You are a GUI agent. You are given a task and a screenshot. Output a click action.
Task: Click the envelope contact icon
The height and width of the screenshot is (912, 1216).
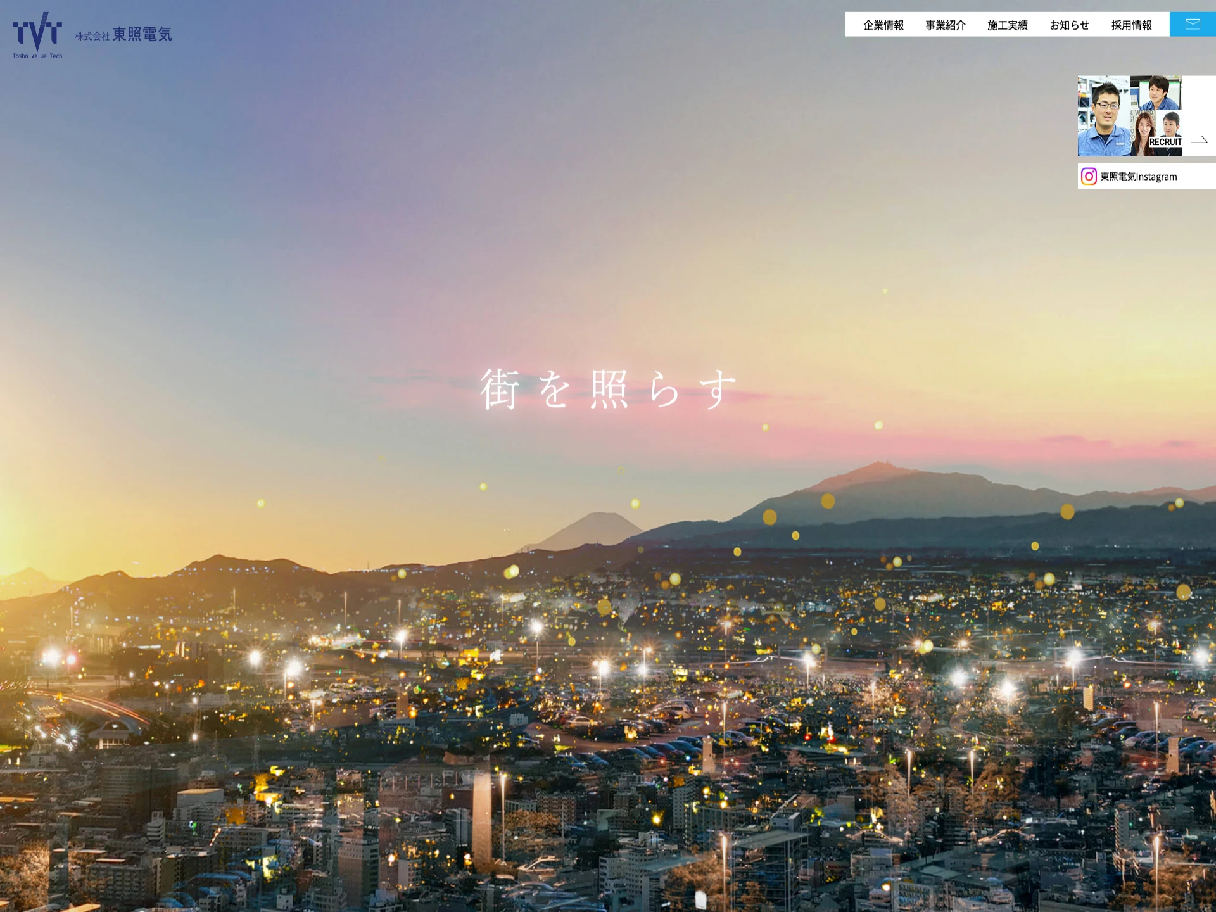point(1192,25)
